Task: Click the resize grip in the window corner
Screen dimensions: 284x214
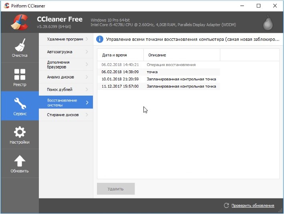Action: [x=280, y=210]
